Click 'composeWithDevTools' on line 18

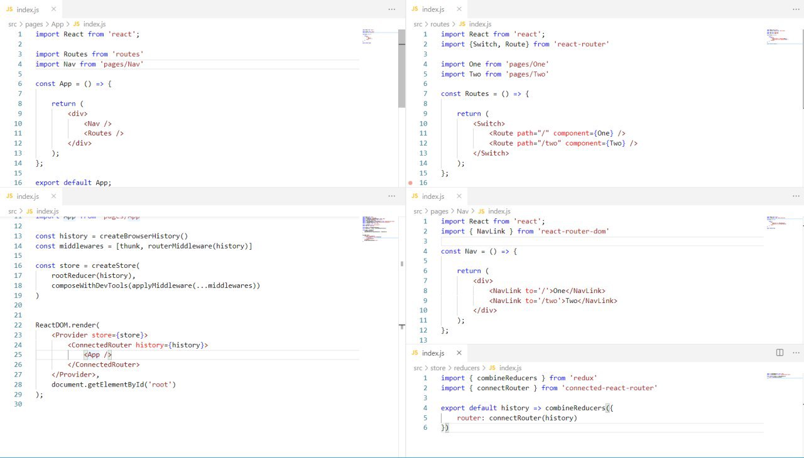[89, 285]
